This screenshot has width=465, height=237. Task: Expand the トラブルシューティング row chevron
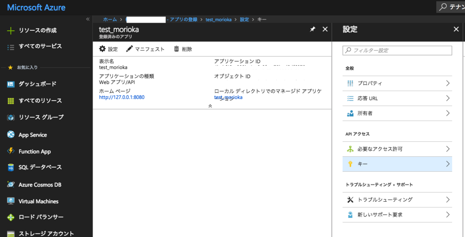coord(448,200)
